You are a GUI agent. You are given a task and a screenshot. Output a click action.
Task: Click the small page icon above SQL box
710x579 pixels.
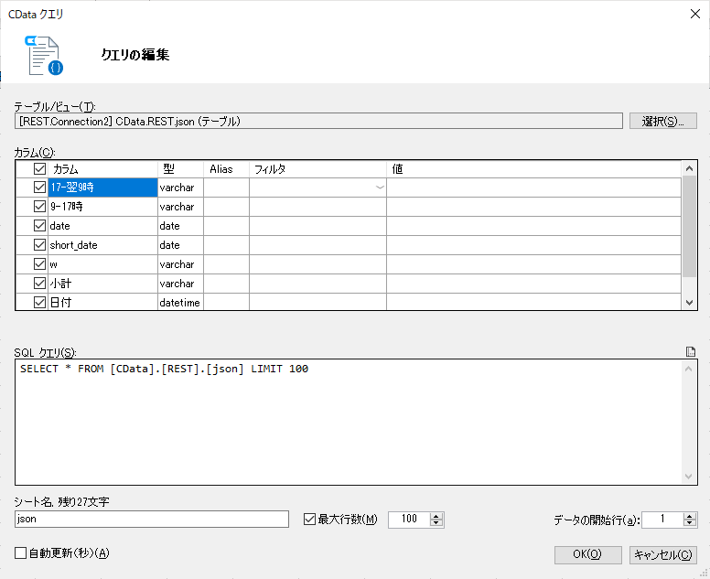[691, 352]
